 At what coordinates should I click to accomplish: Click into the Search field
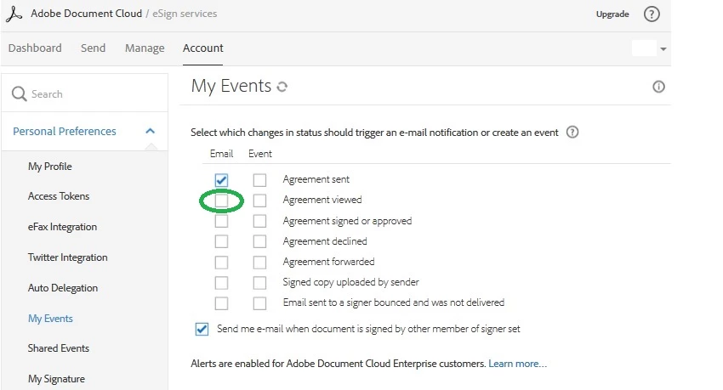[94, 94]
